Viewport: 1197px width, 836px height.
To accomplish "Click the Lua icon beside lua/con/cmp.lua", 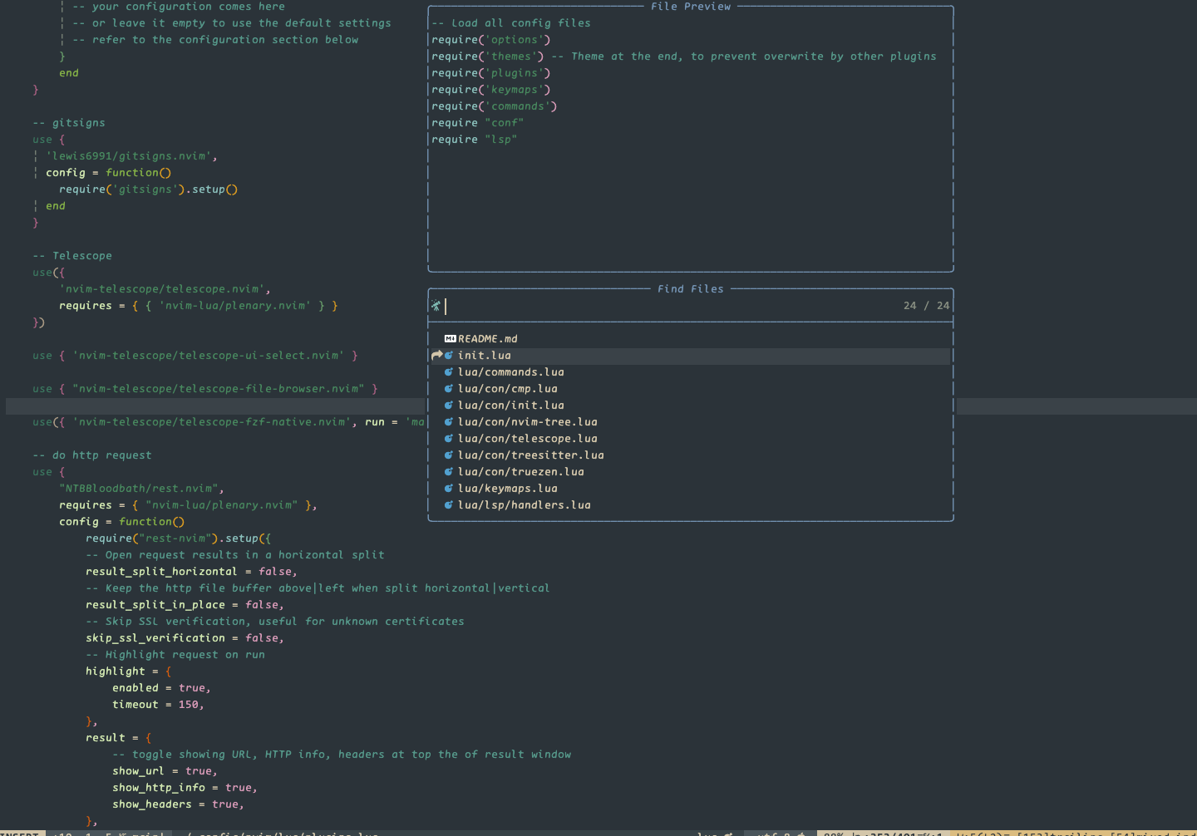I will pyautogui.click(x=449, y=389).
